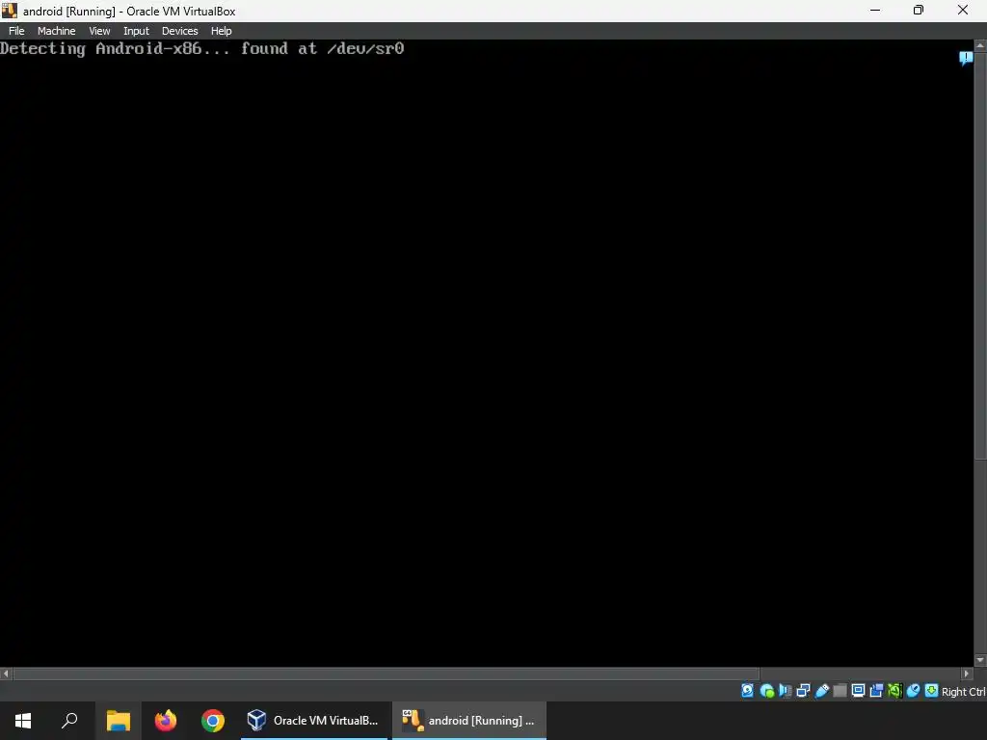Click the network activity indicator
Viewport: 987px width, 740px height.
coord(803,691)
